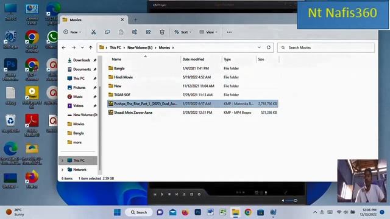Screen dimensions: 390x219
Task: Select the Movies window tab
Action: pos(93,20)
